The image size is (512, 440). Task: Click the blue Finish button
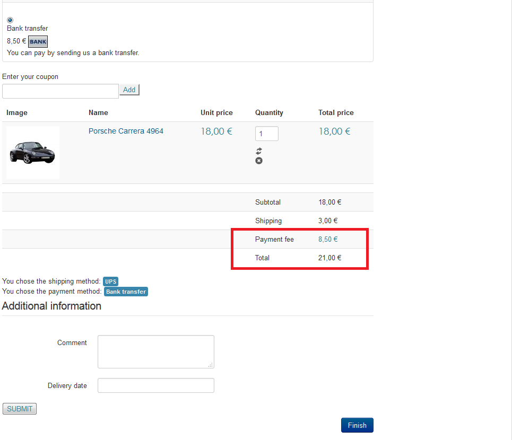[x=357, y=425]
